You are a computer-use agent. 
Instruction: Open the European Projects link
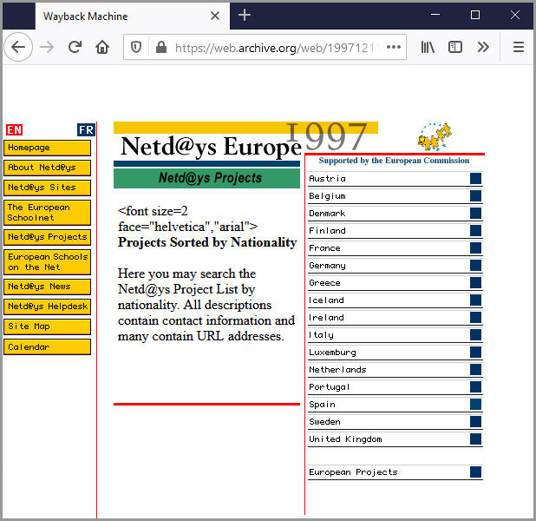point(354,472)
